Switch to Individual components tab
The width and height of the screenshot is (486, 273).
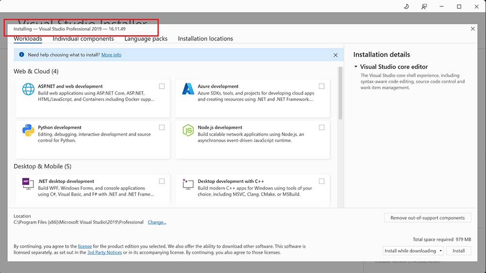(x=83, y=38)
